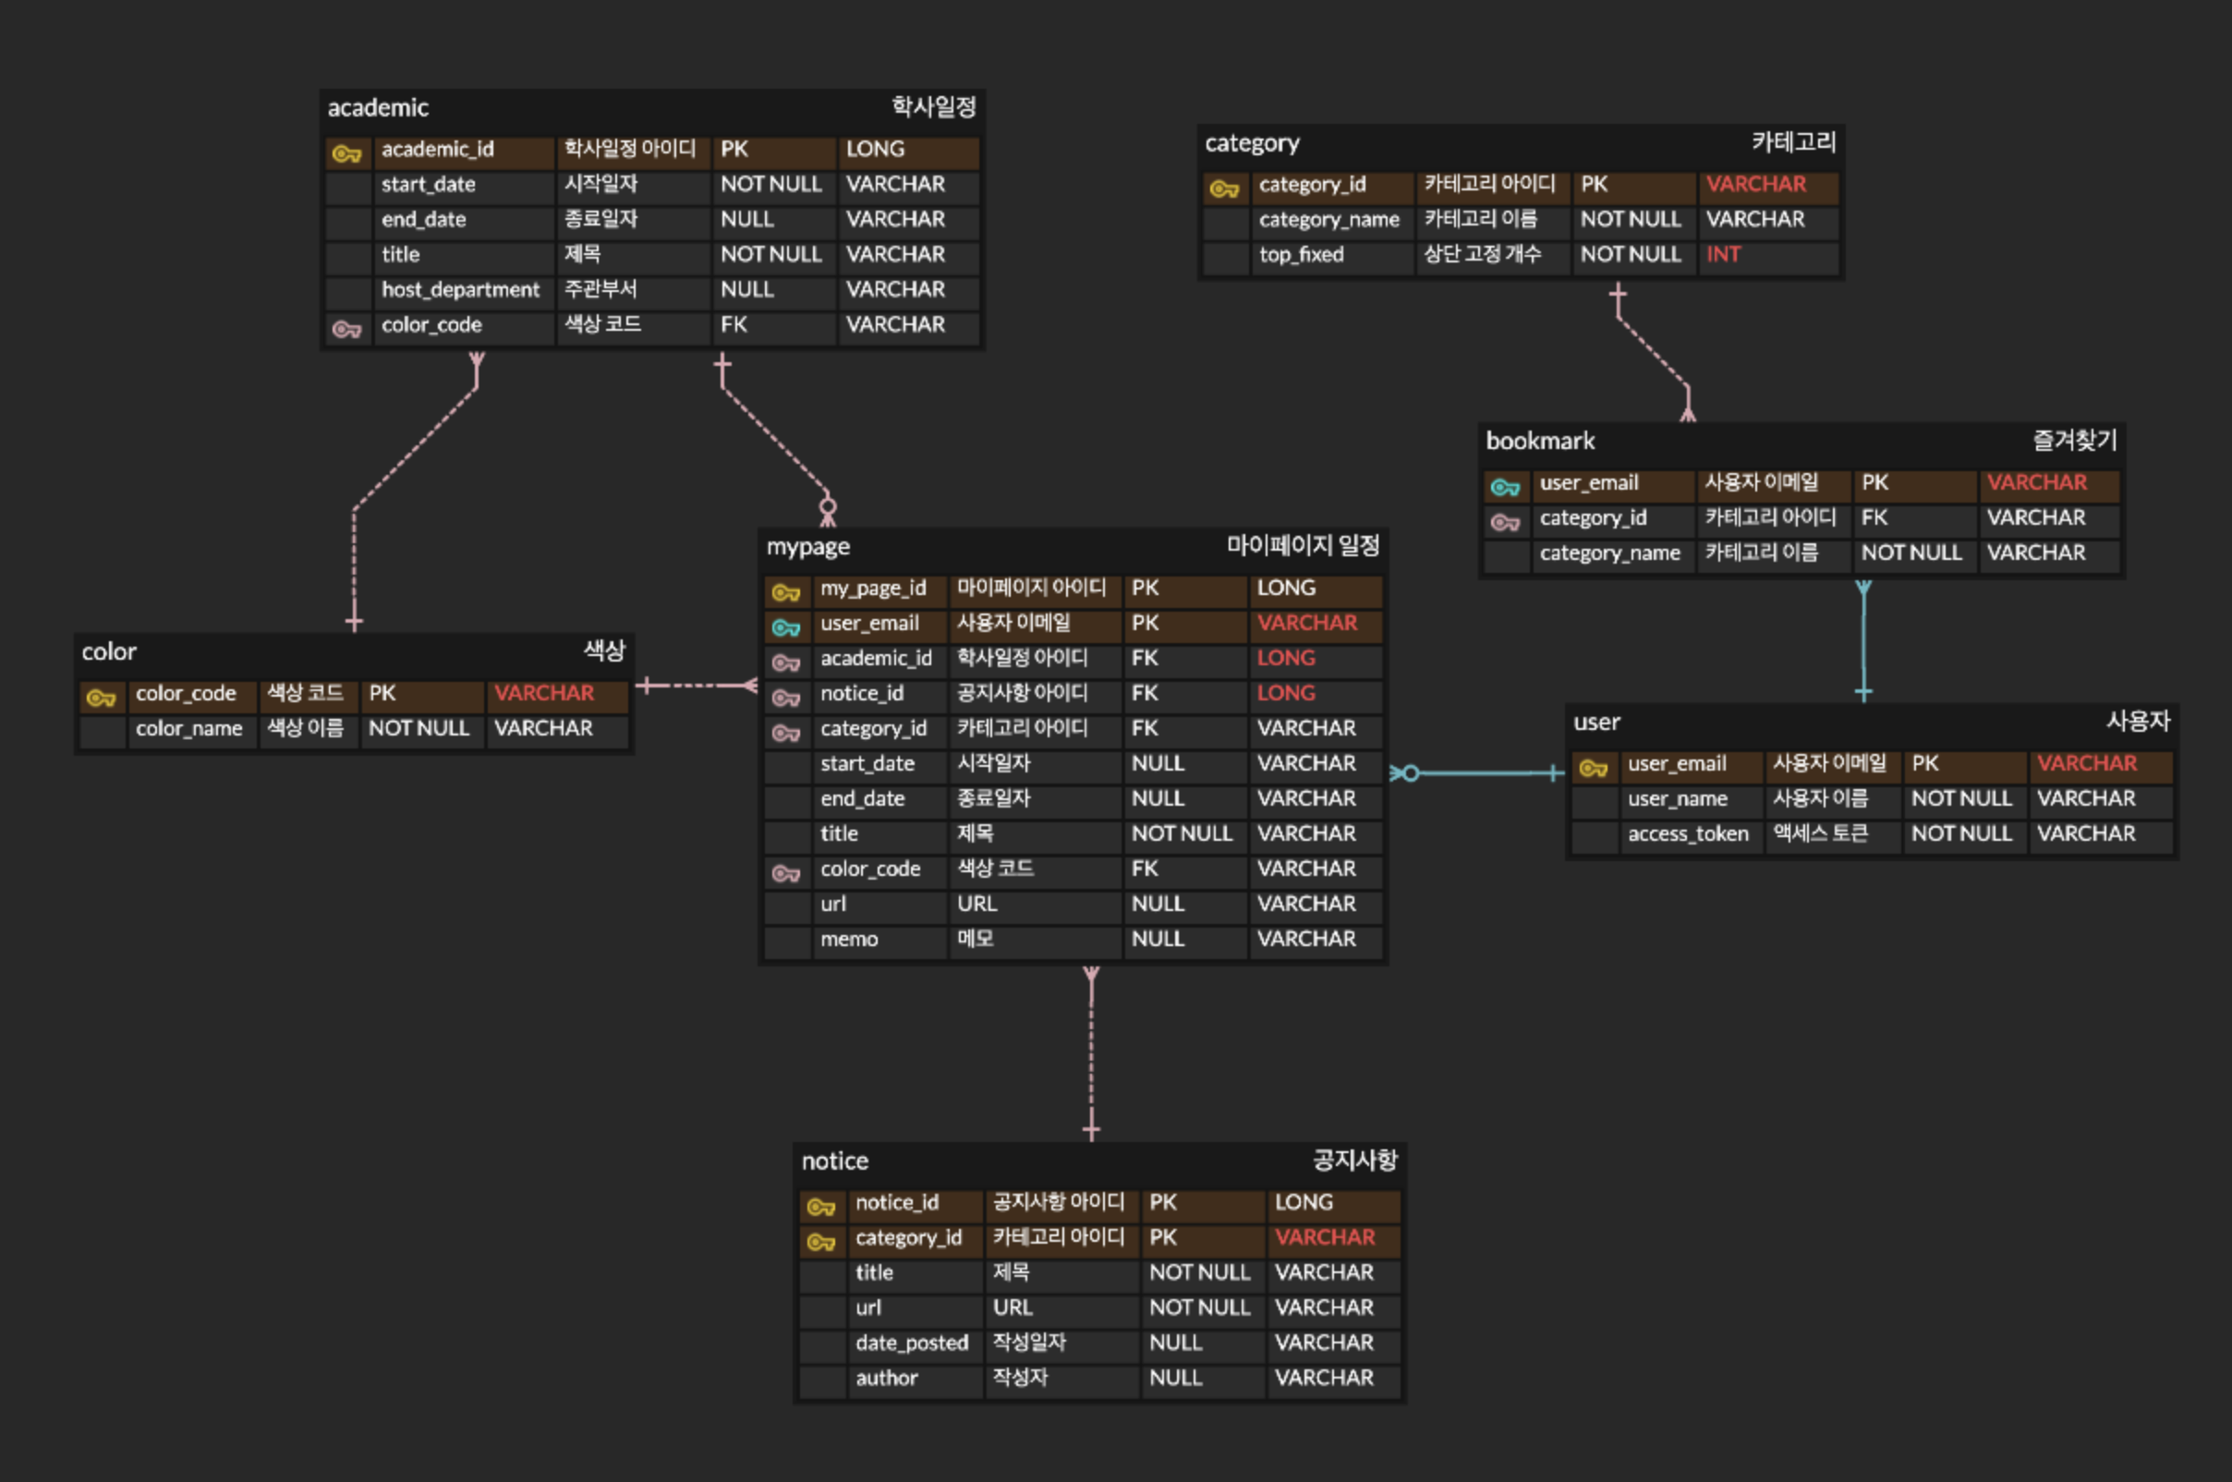This screenshot has height=1482, width=2232.
Task: Click the pink foreign key icon beside academic color_code
Action: (346, 329)
